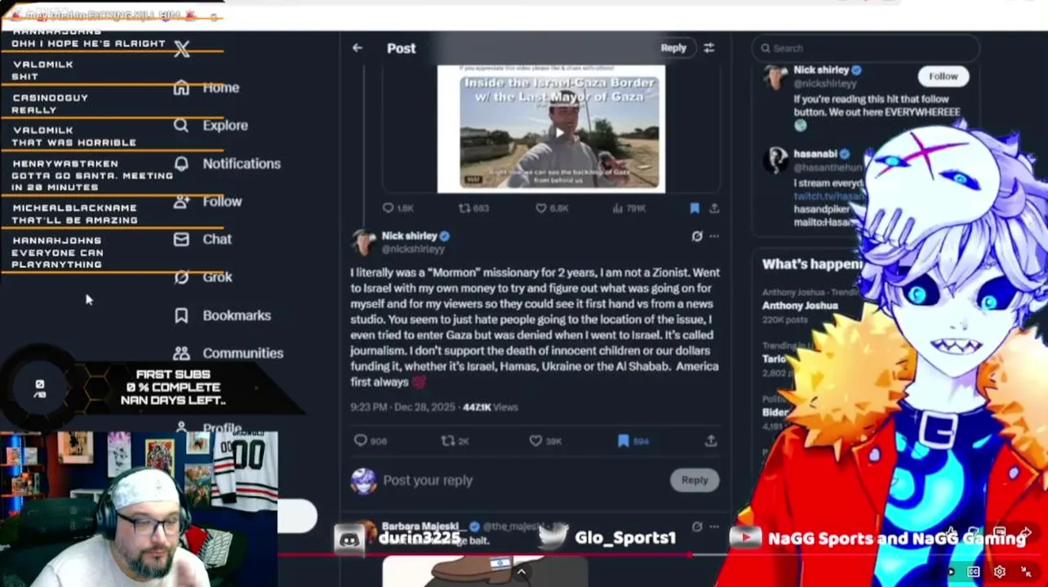Toggle bookmark with 594 saves
This screenshot has width=1048, height=587.
[x=624, y=441]
